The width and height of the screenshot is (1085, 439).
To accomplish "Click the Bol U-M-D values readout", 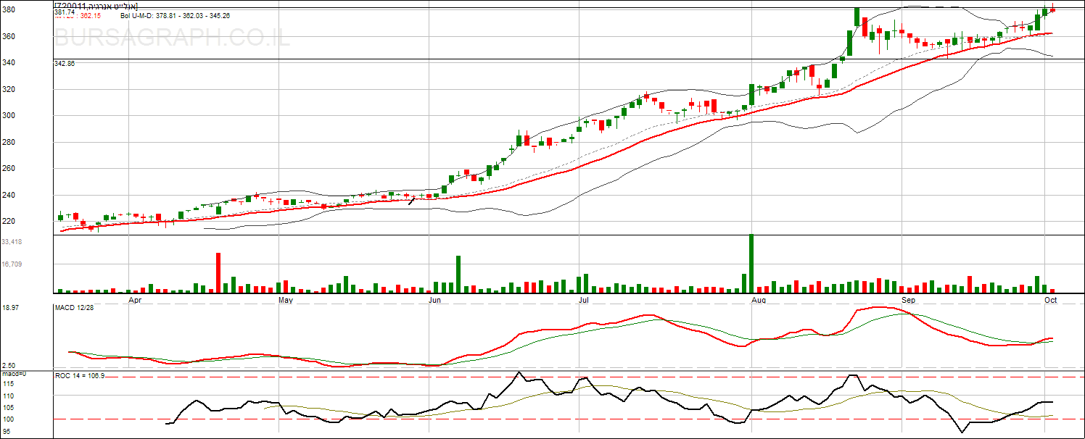I will click(175, 15).
